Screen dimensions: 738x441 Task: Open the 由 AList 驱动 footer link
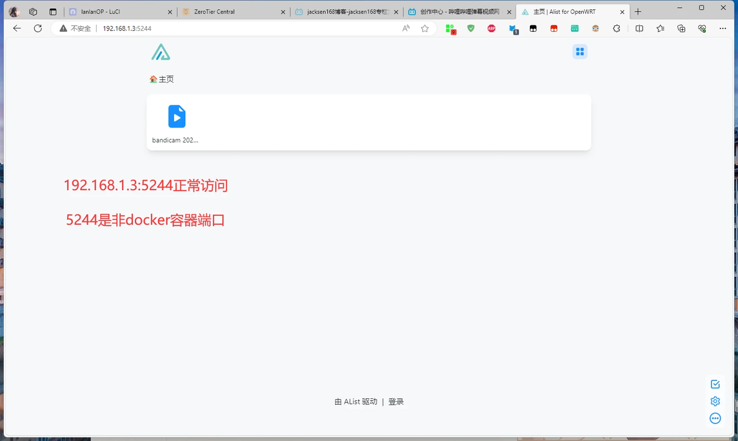(x=356, y=401)
